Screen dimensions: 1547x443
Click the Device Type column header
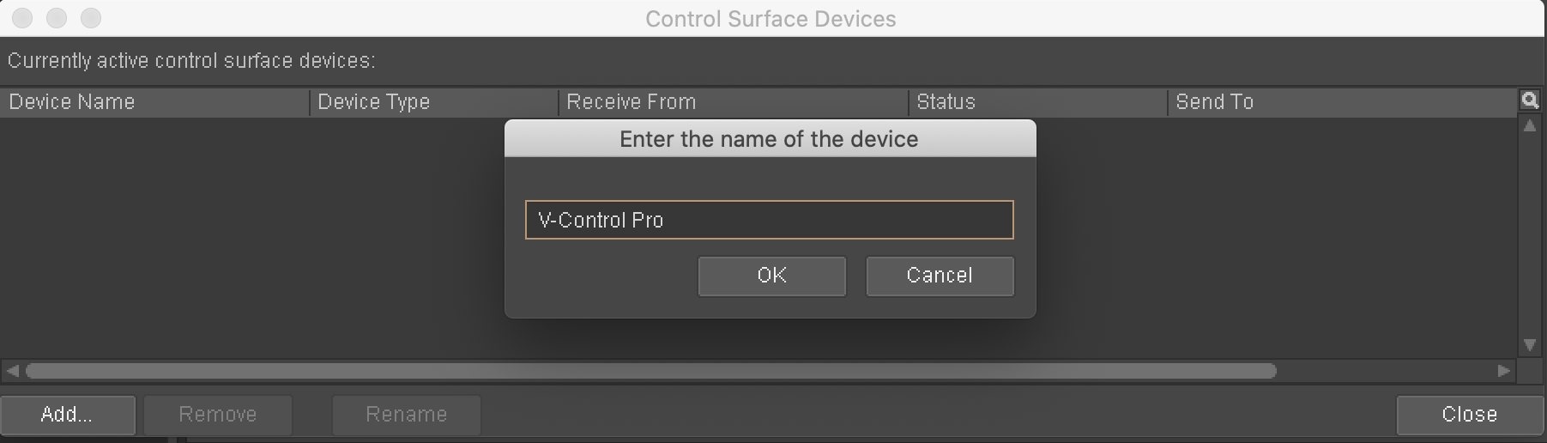tap(433, 102)
